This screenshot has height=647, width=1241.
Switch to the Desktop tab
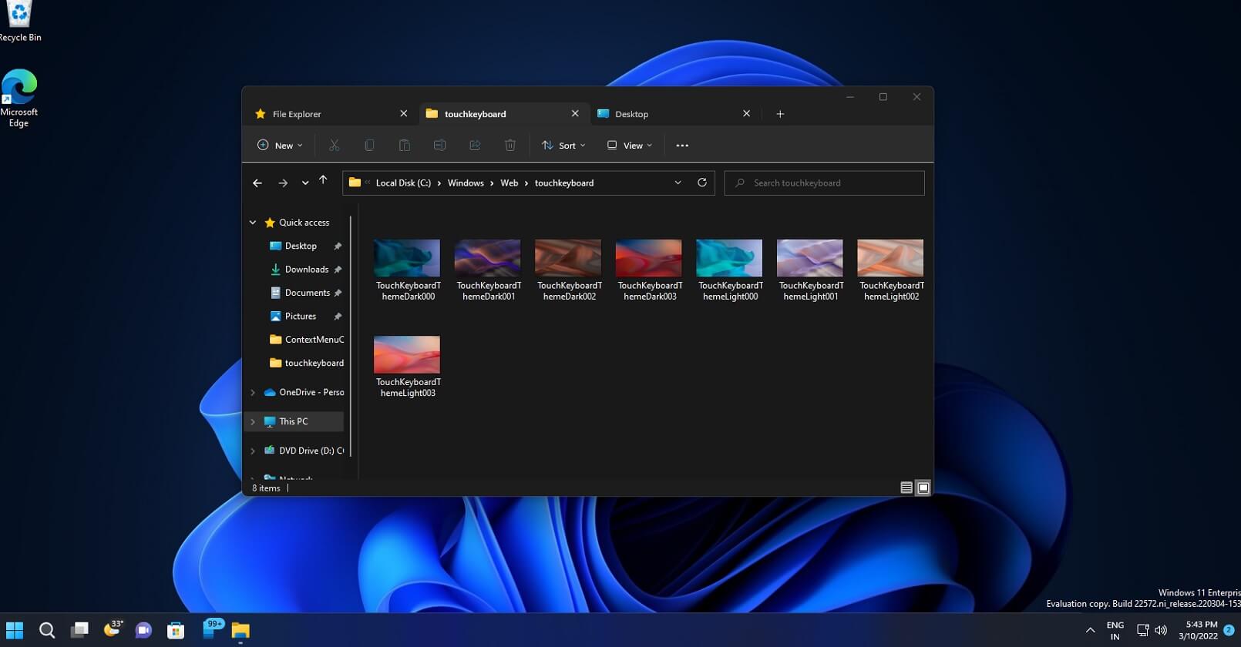pyautogui.click(x=632, y=114)
